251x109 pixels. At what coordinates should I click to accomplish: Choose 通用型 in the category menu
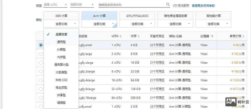61,42
